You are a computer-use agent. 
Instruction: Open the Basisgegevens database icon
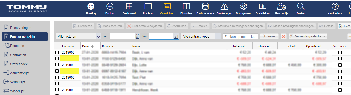tap(205, 7)
